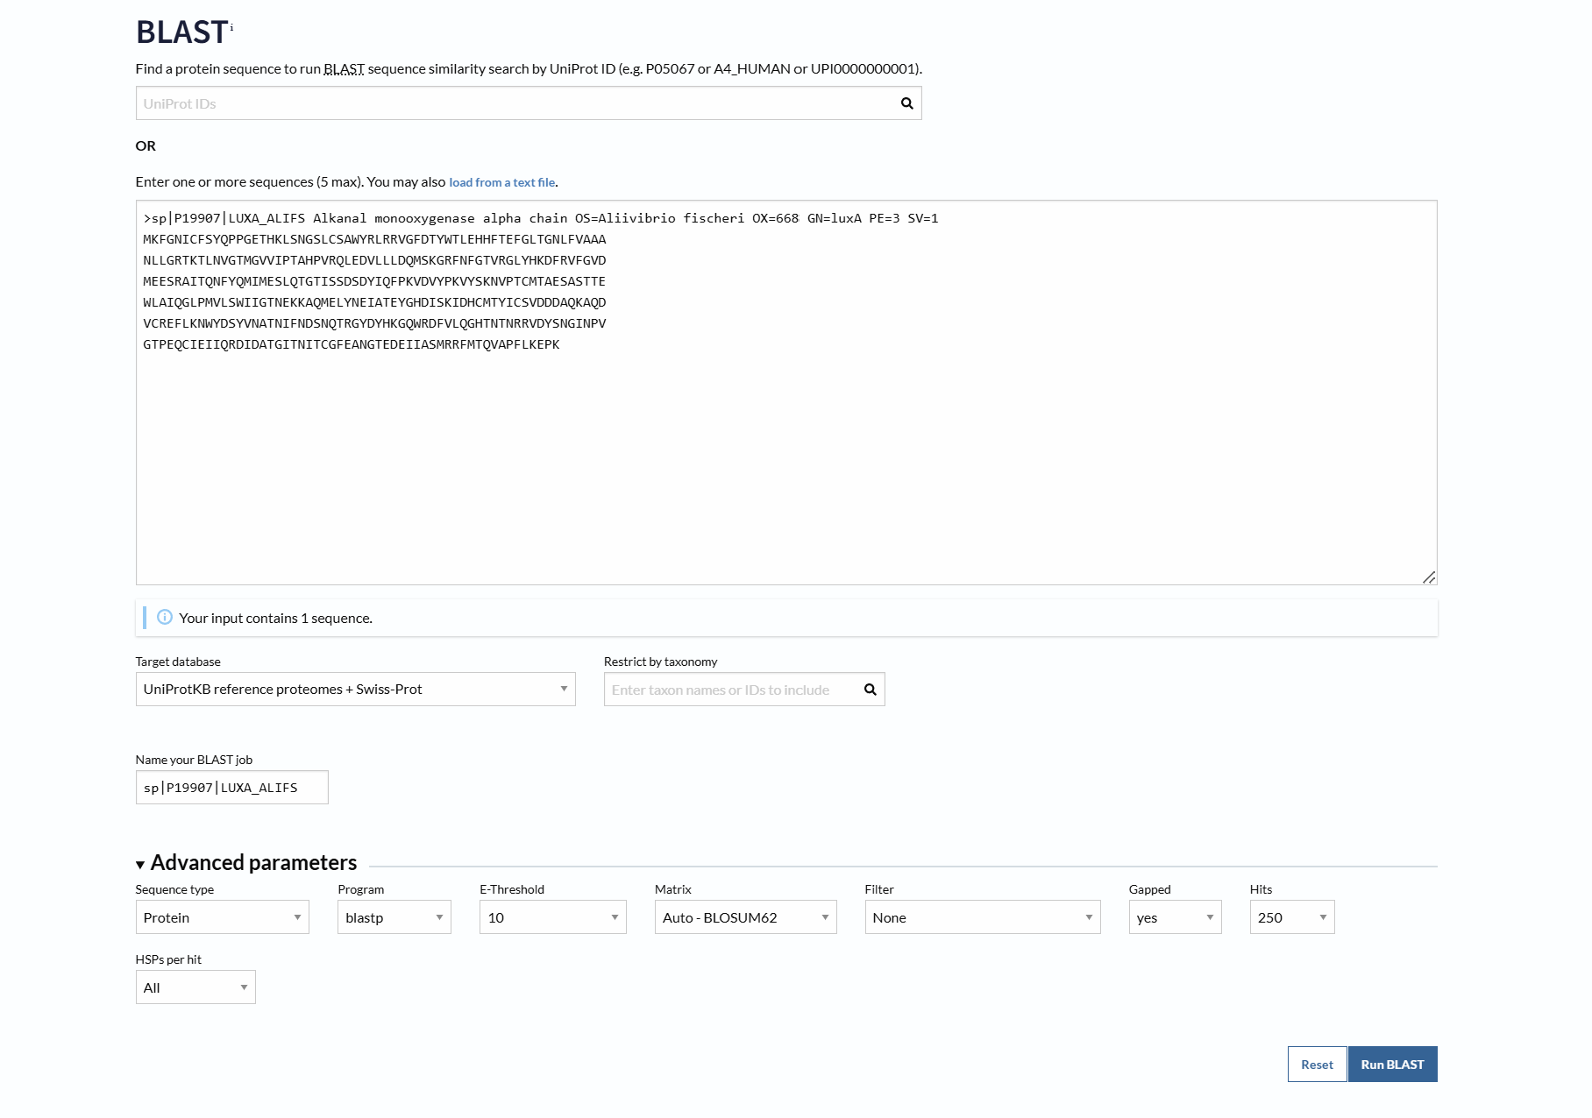Click the 'Target database' label

click(x=178, y=662)
